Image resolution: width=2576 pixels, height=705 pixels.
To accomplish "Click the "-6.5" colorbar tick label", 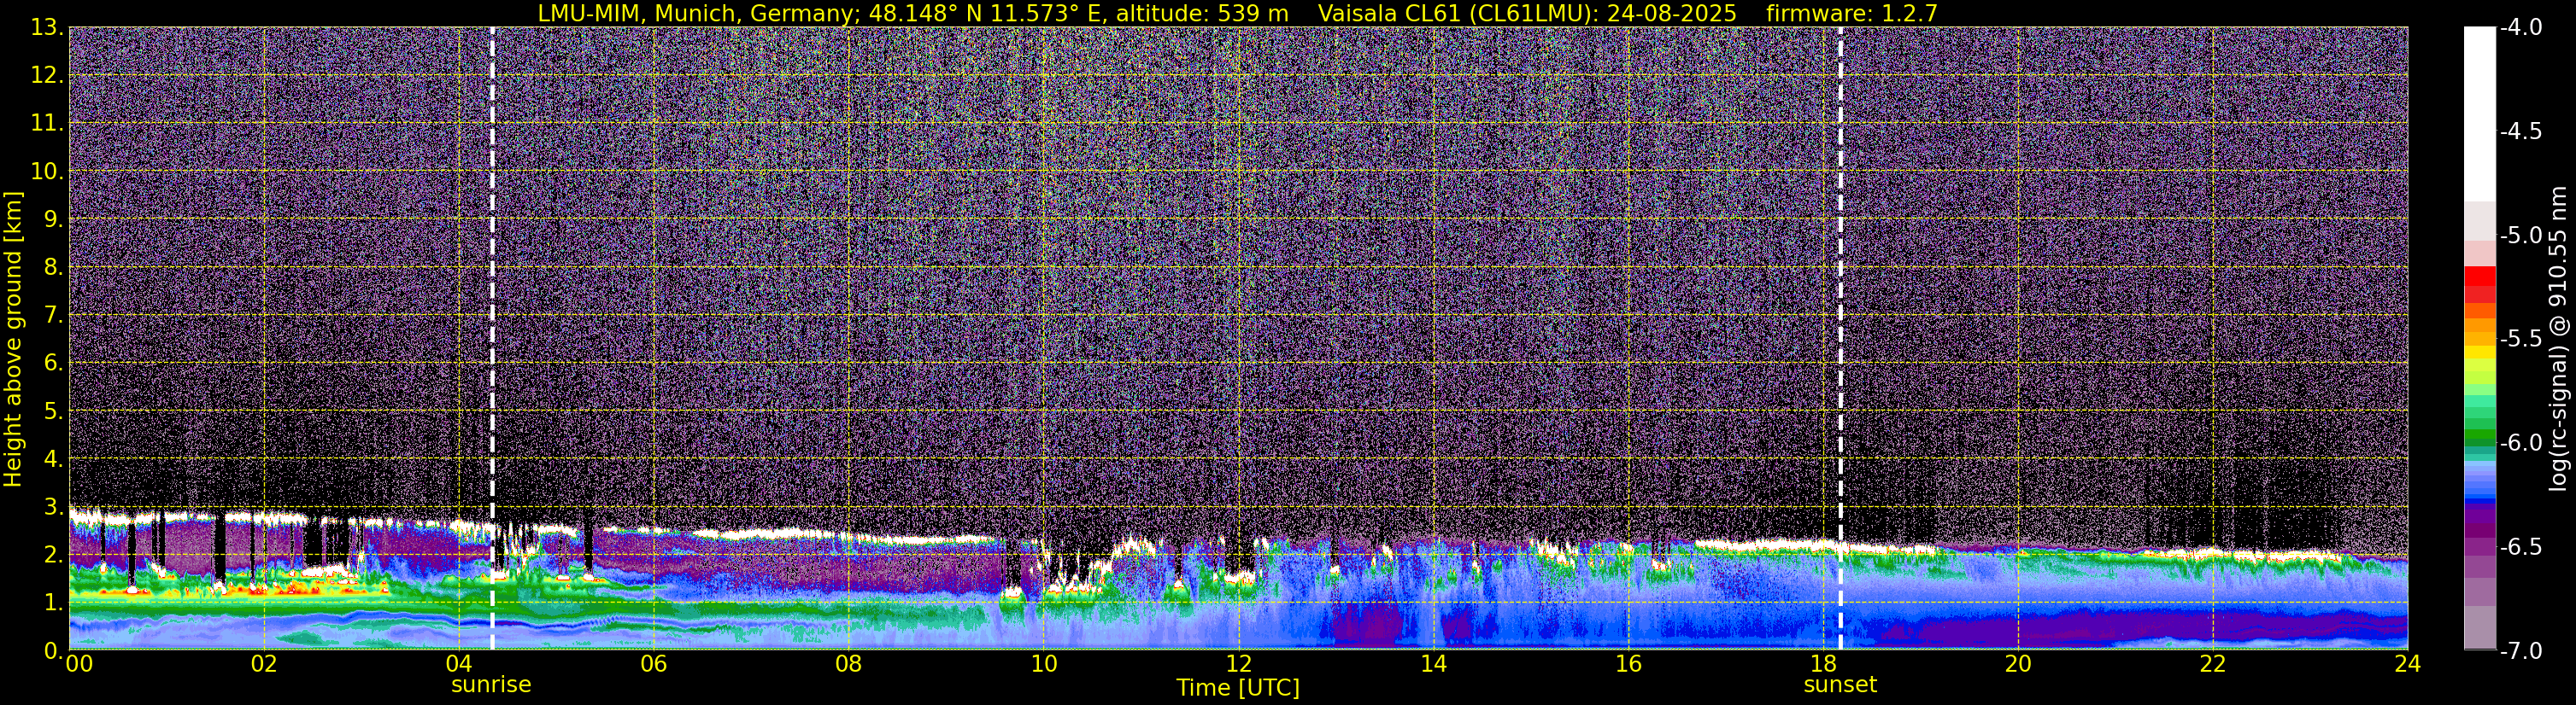I will [2520, 547].
